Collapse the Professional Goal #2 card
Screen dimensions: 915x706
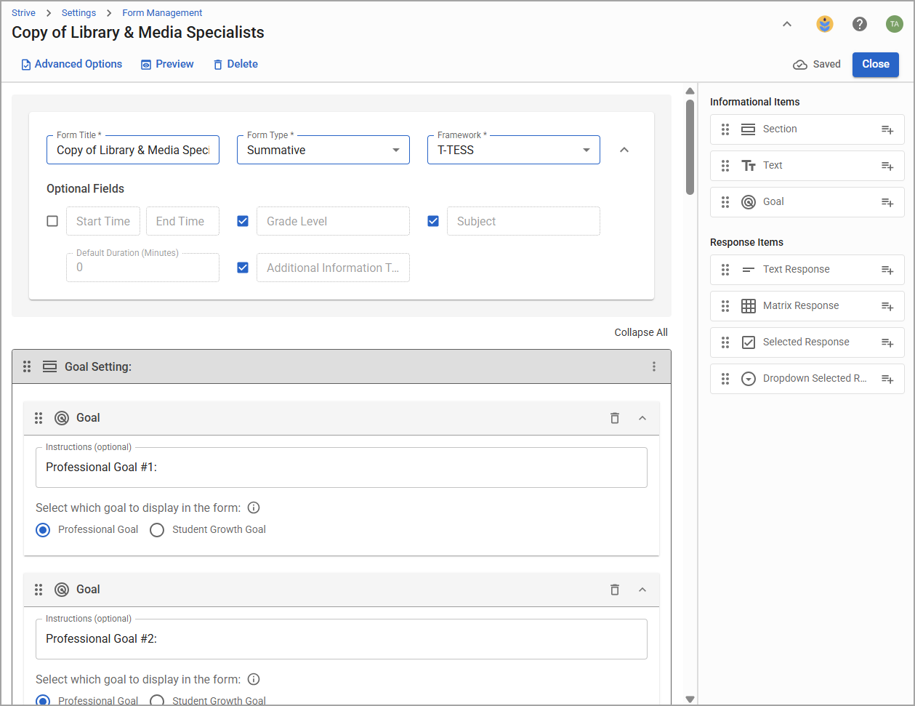coord(642,590)
